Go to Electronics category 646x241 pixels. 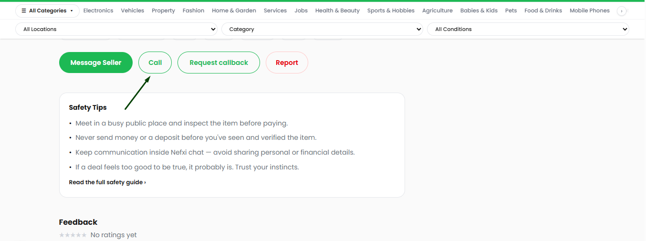click(x=98, y=10)
